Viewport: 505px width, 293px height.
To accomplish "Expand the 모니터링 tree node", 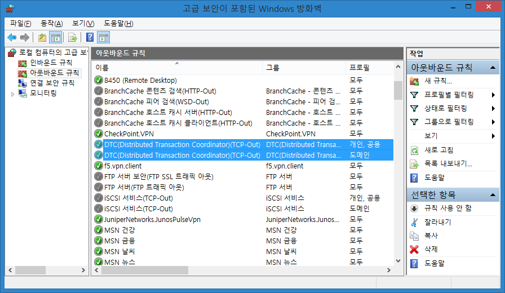I will point(13,94).
